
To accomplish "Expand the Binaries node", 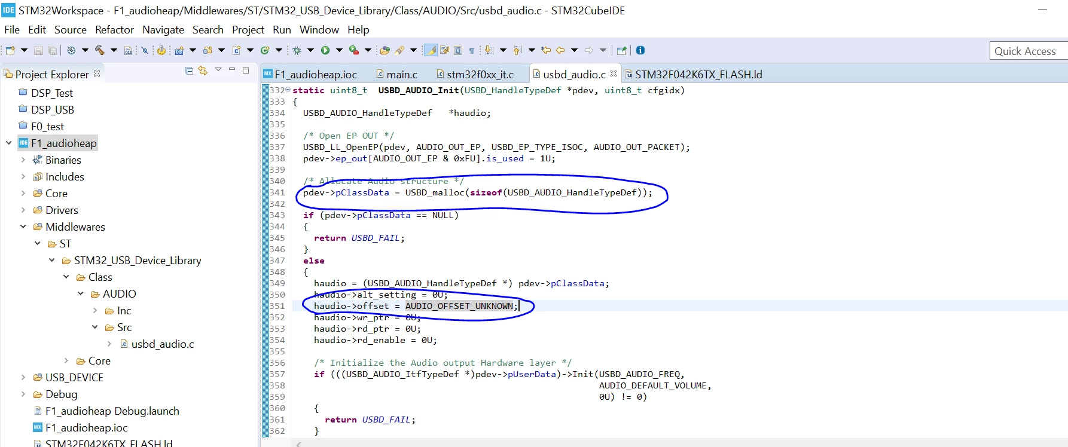I will coord(23,160).
